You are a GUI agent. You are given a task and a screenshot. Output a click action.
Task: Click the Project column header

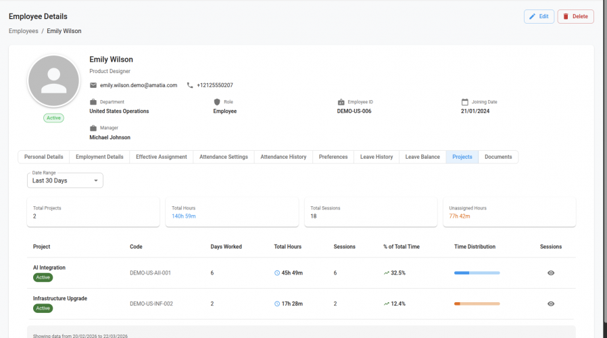point(42,247)
